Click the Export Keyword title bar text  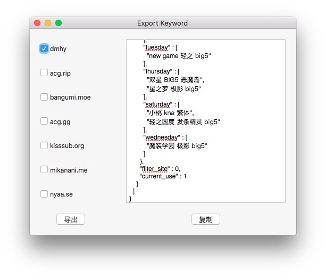click(162, 23)
